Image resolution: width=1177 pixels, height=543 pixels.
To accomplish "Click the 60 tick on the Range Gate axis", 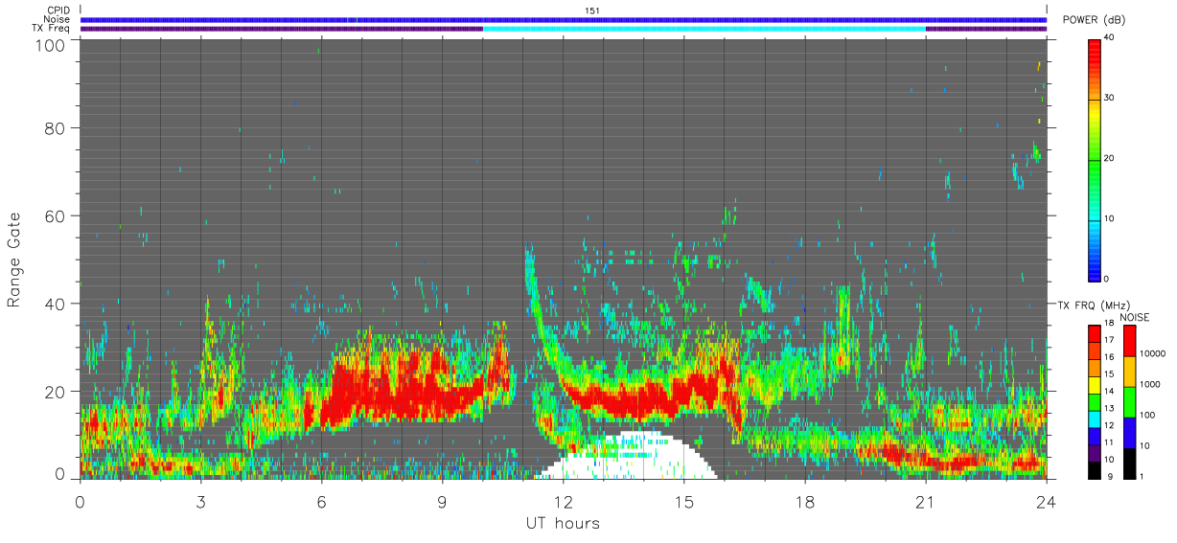I will pos(54,215).
